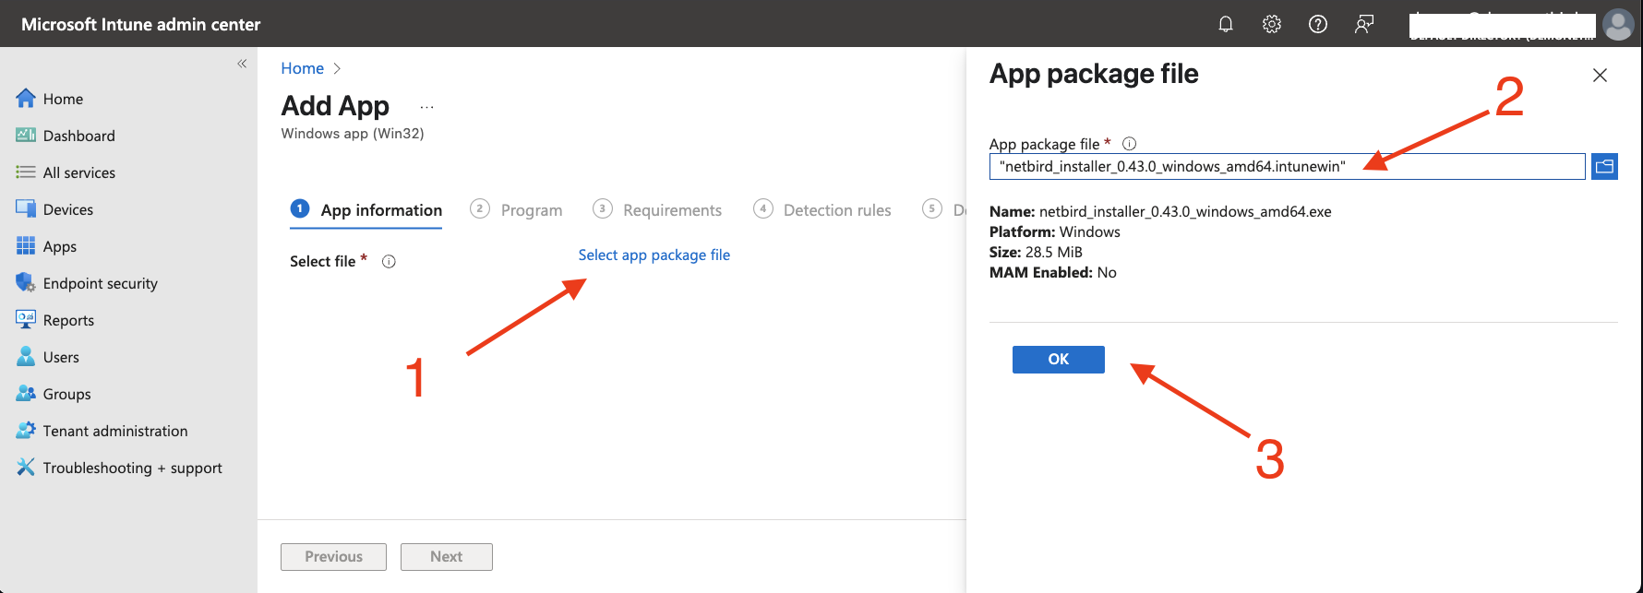
Task: Open the settings gear icon
Action: point(1272,24)
